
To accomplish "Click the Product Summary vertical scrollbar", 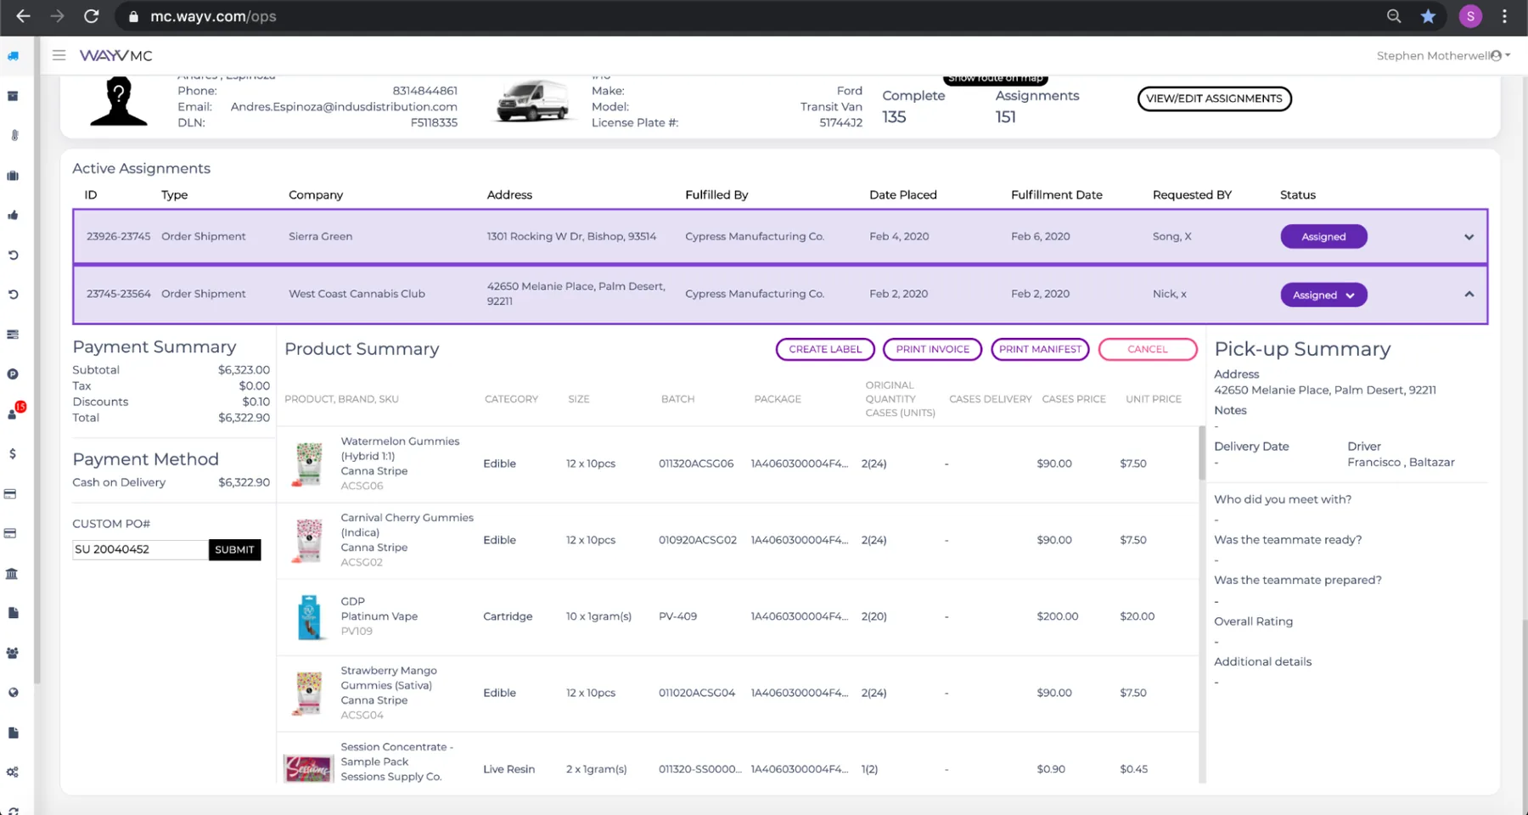I will [1201, 452].
